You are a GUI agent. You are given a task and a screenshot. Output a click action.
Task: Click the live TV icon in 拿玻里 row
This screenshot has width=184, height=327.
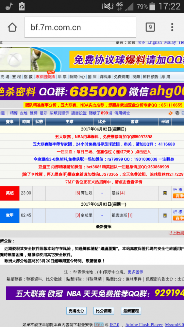tap(165, 215)
